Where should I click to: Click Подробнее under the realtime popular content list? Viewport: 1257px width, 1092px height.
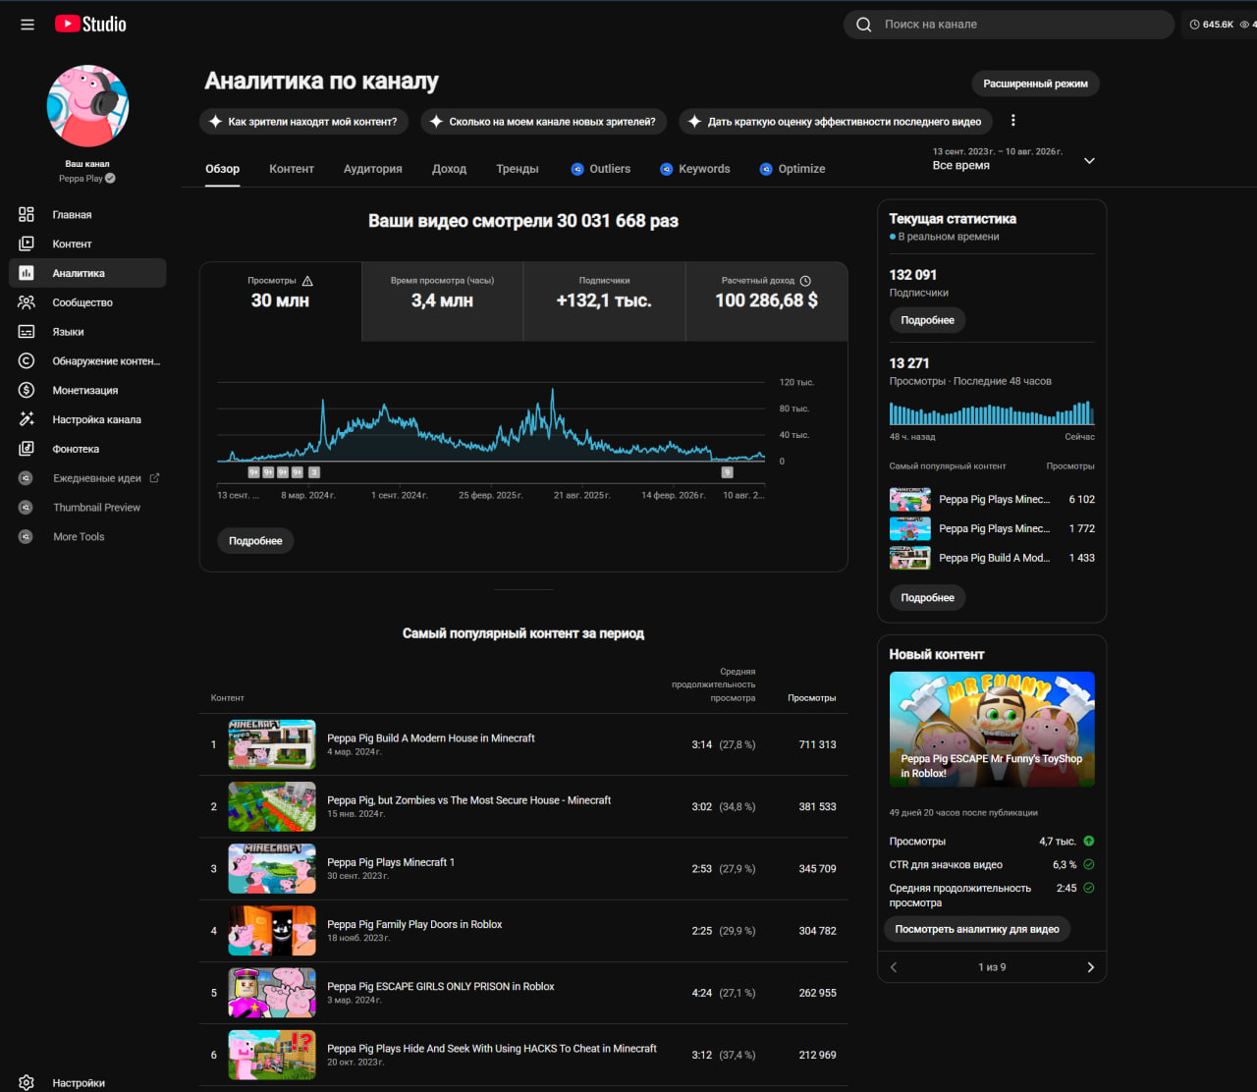(928, 598)
